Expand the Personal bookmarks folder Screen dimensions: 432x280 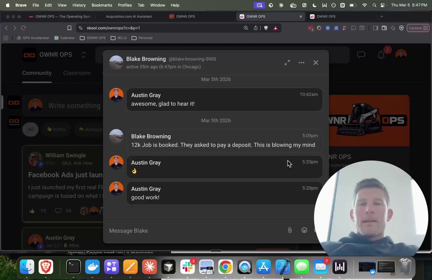tap(142, 38)
